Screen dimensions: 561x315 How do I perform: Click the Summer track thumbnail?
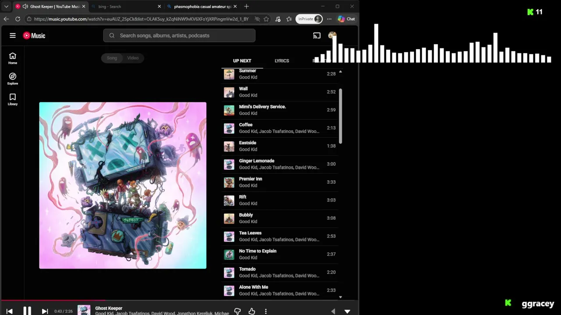click(x=229, y=74)
